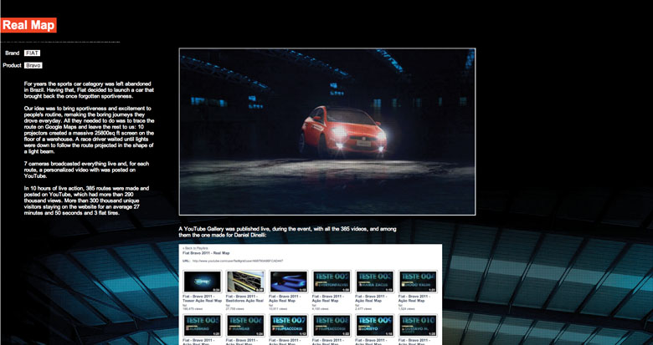
Task: Click the paragraph starting 'Our idea was to bring'
Action: (x=89, y=130)
